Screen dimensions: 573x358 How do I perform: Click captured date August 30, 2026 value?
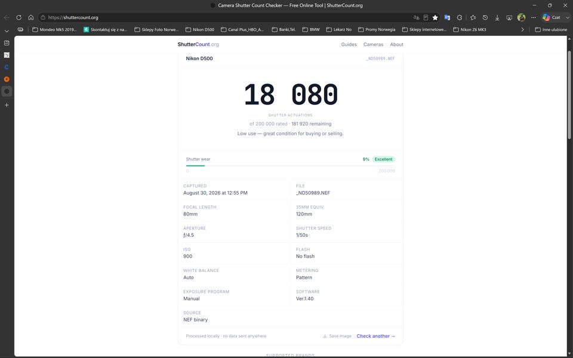(x=215, y=193)
